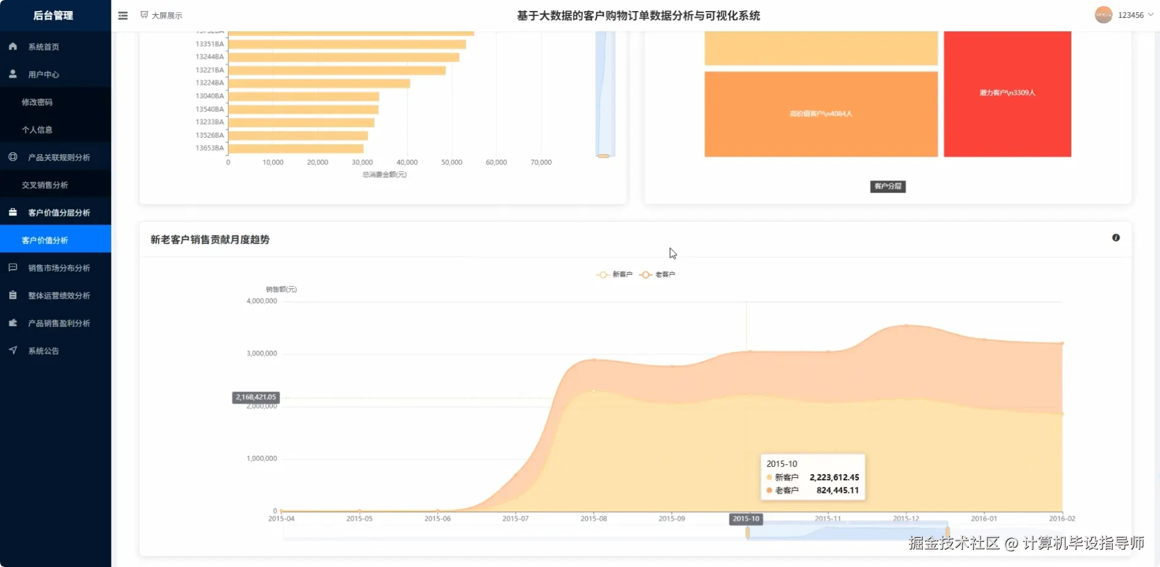Toggle the 老客户 legend series
The height and width of the screenshot is (567, 1160).
pyautogui.click(x=657, y=275)
